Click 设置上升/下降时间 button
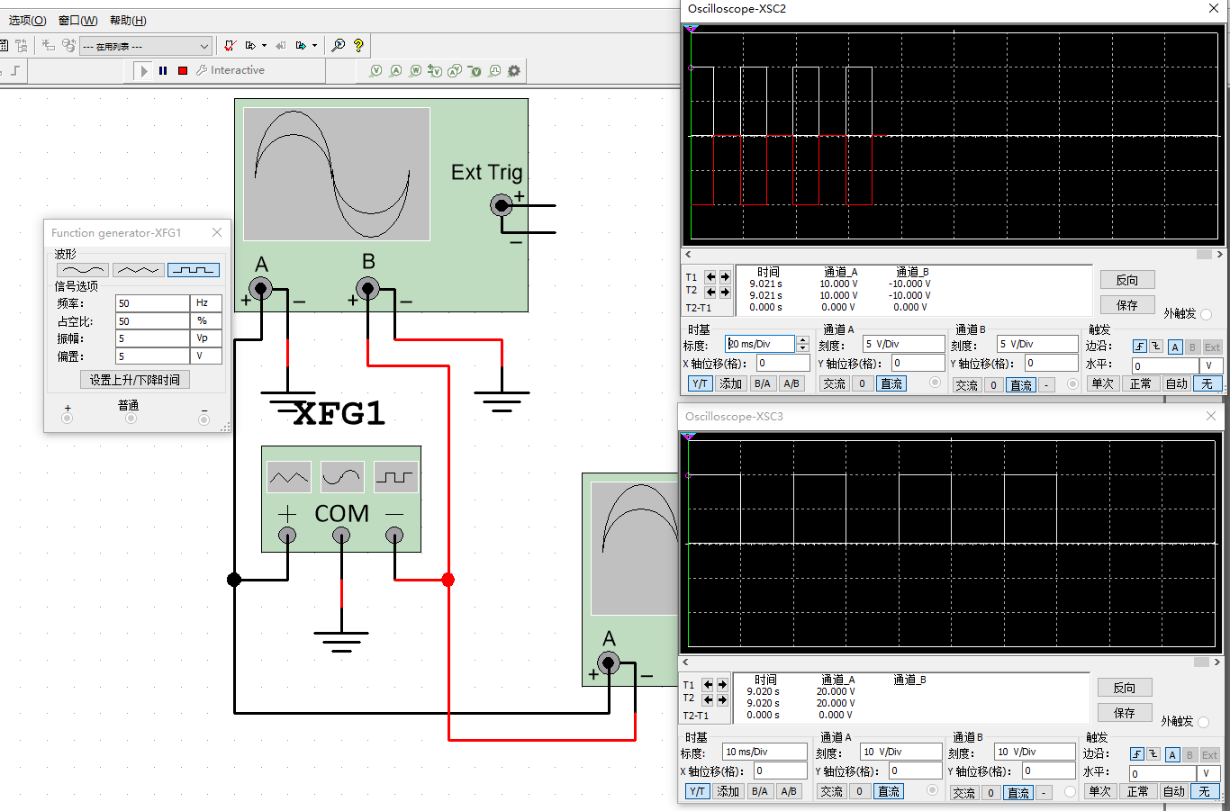Screen dimensions: 1230x811 pyautogui.click(x=135, y=380)
